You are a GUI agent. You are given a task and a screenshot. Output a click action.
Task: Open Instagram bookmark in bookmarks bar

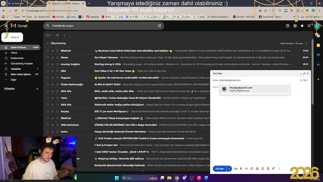(x=92, y=17)
